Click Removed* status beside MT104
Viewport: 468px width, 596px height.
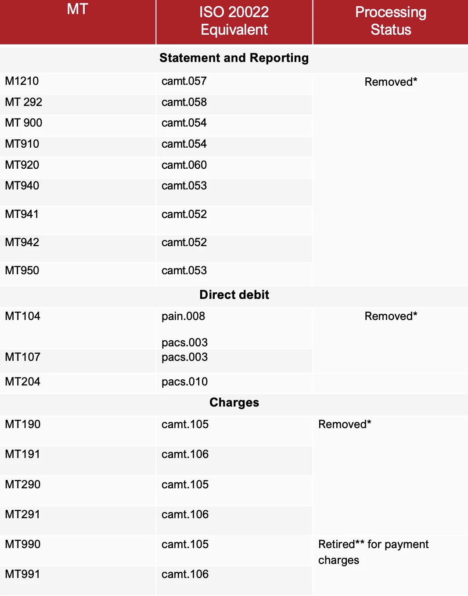click(391, 316)
